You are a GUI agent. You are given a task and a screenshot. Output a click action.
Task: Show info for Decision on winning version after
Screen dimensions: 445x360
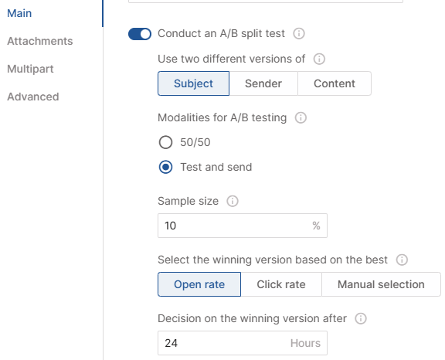tap(361, 318)
